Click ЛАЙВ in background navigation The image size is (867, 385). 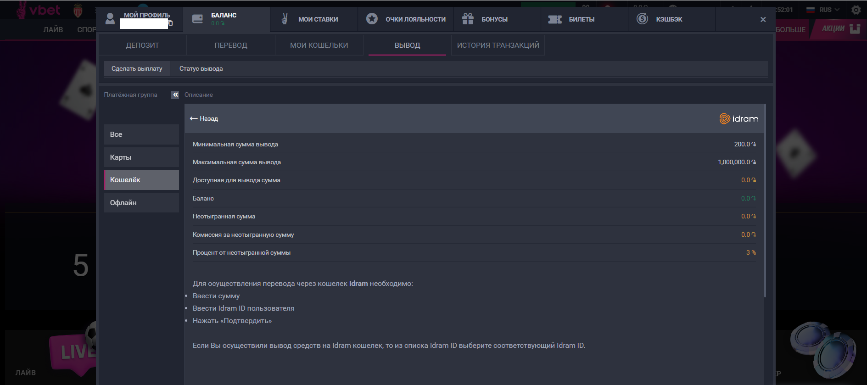(x=53, y=29)
